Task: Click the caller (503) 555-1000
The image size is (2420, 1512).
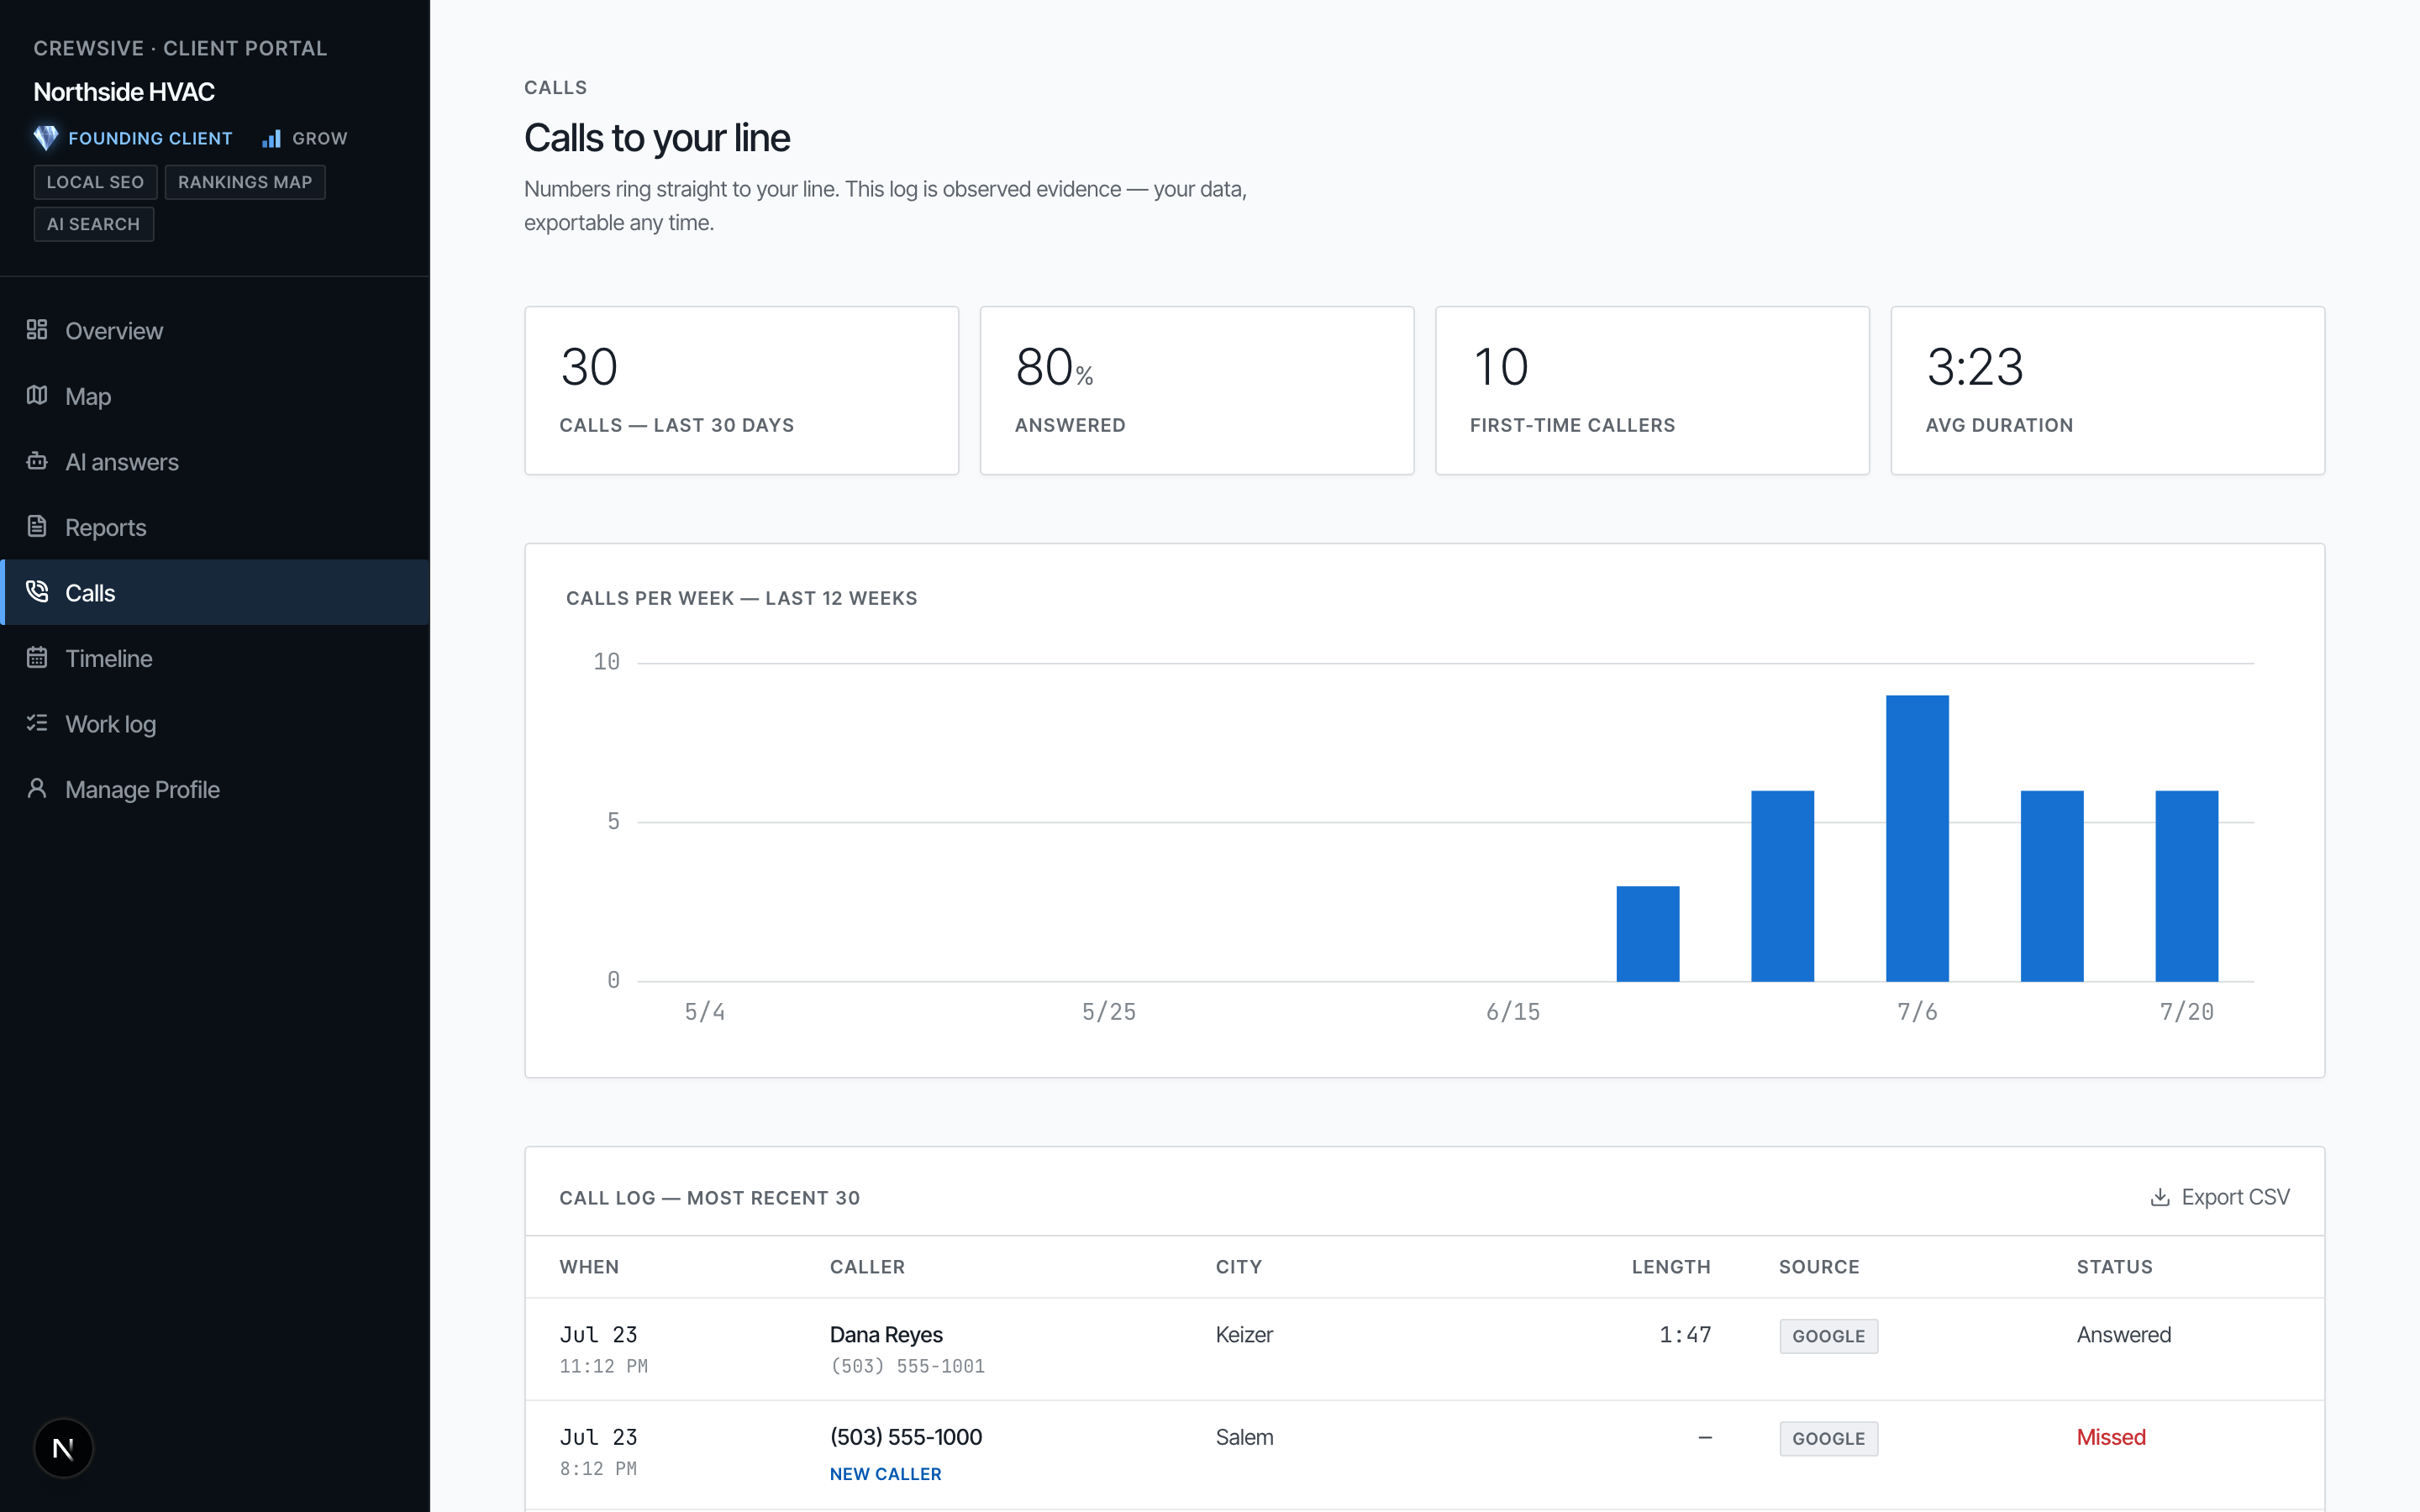Action: [906, 1437]
